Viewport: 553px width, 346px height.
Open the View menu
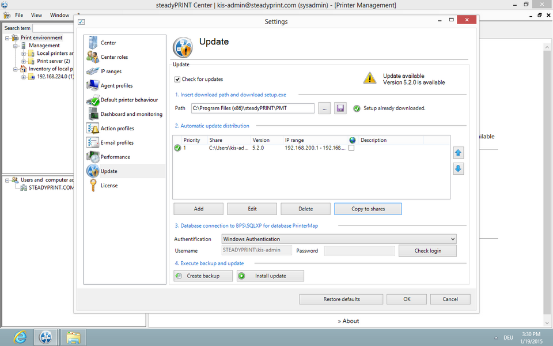[x=36, y=15]
